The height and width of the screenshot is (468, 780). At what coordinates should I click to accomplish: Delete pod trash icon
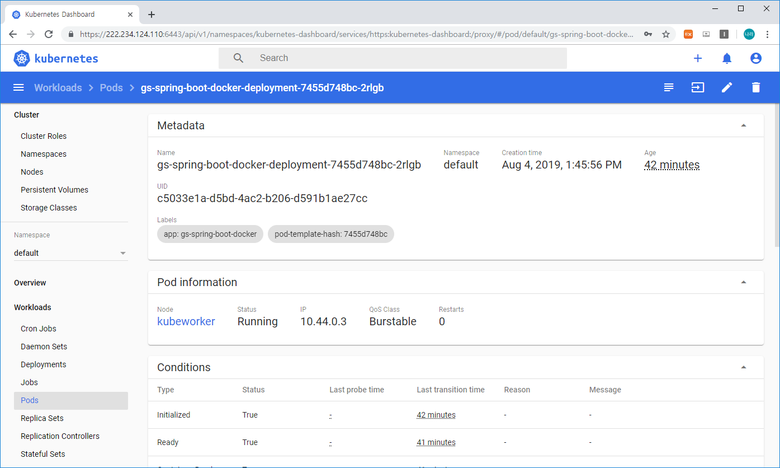tap(756, 87)
